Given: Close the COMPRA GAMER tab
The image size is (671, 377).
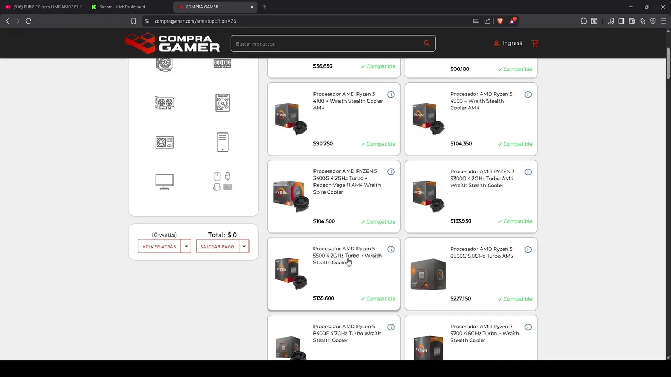Looking at the screenshot, I should (252, 7).
